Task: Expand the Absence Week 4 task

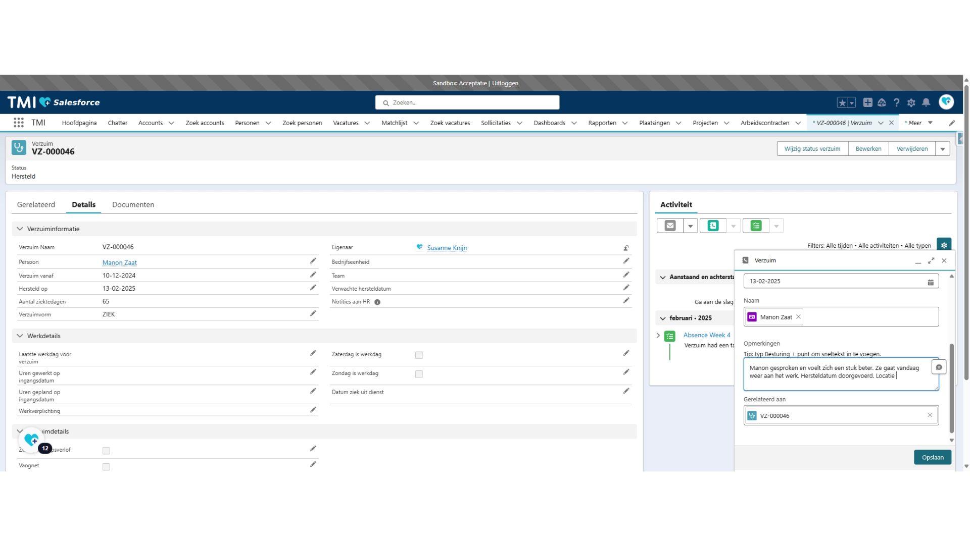Action: click(658, 335)
